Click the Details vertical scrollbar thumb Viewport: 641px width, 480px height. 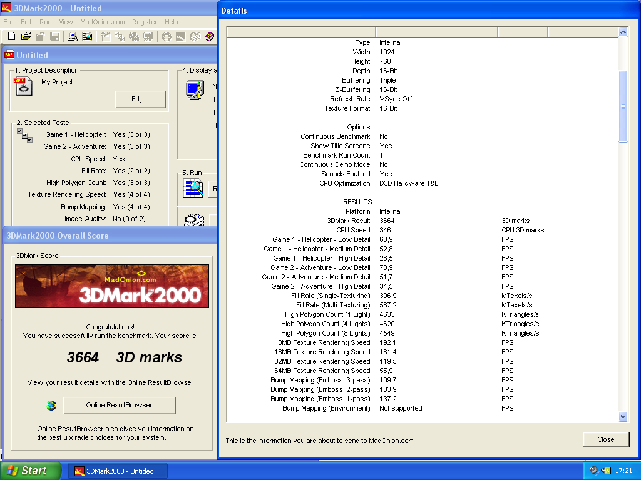[623, 106]
